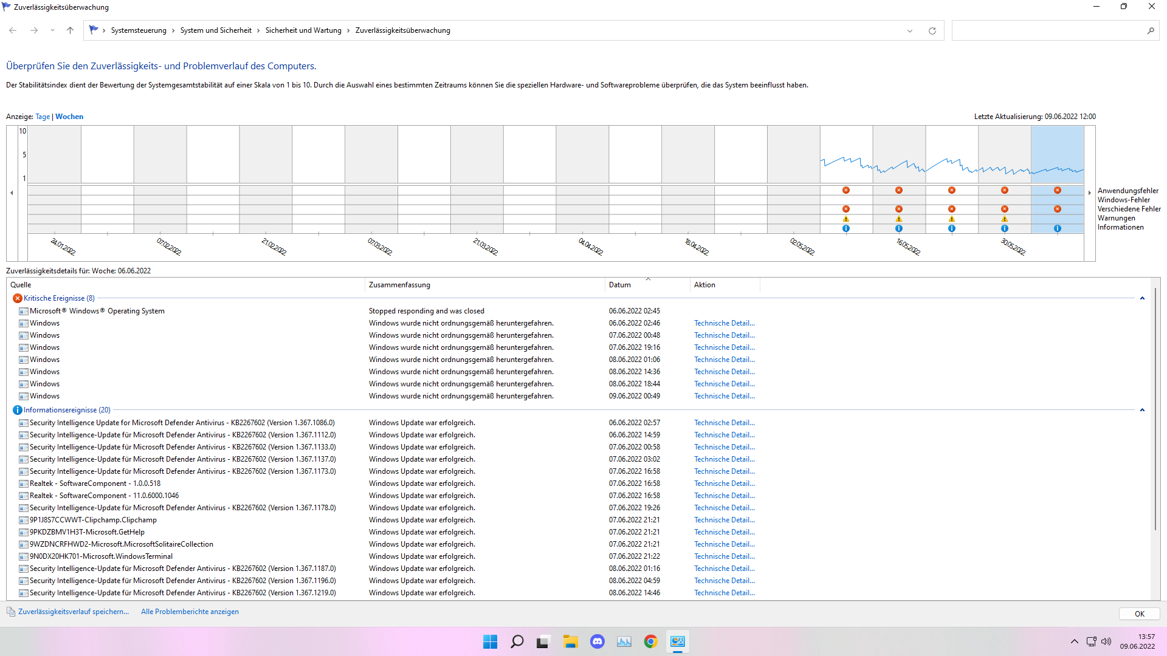Open Discord from the taskbar
1167x656 pixels.
pos(597,641)
